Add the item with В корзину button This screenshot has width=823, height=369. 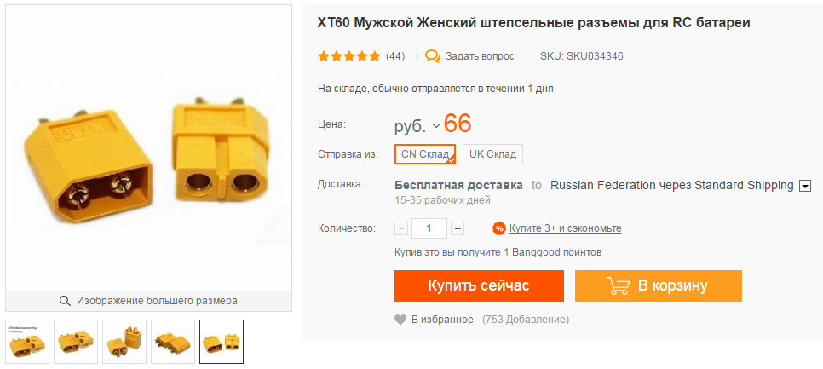point(659,285)
